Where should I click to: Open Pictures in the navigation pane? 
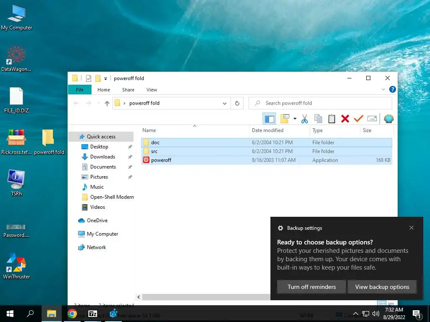coord(99,177)
